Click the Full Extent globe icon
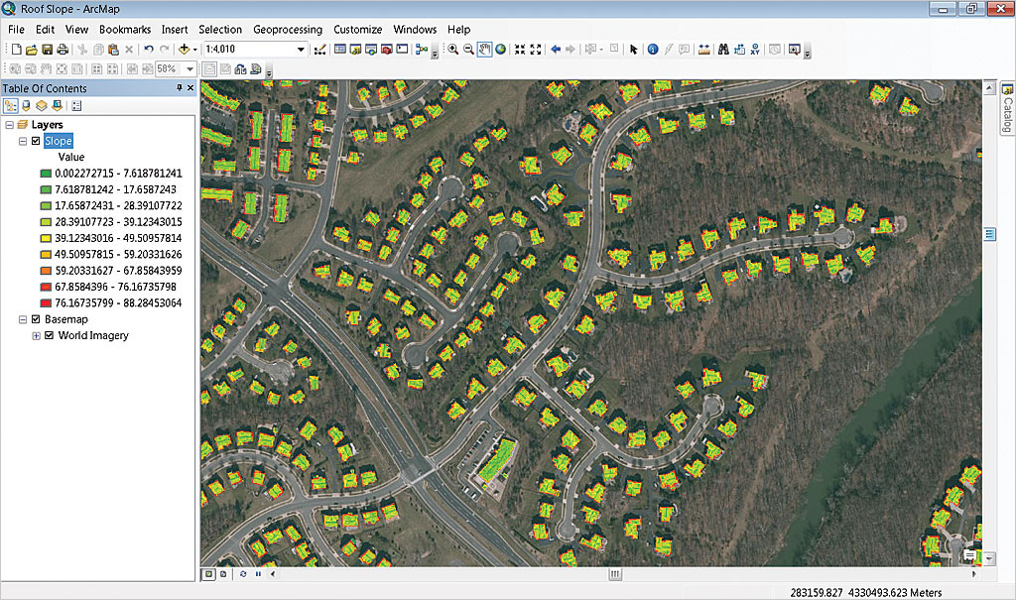Image resolution: width=1016 pixels, height=600 pixels. click(x=500, y=50)
